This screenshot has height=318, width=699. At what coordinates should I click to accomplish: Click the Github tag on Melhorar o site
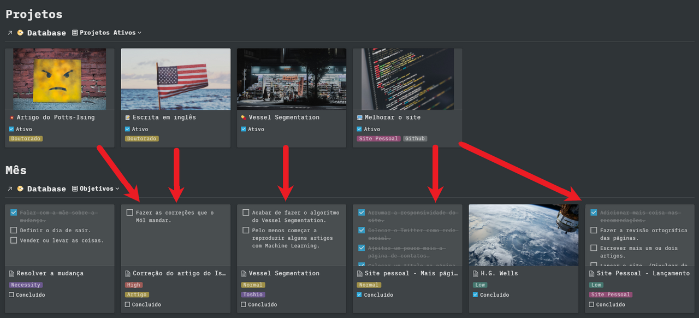[415, 139]
